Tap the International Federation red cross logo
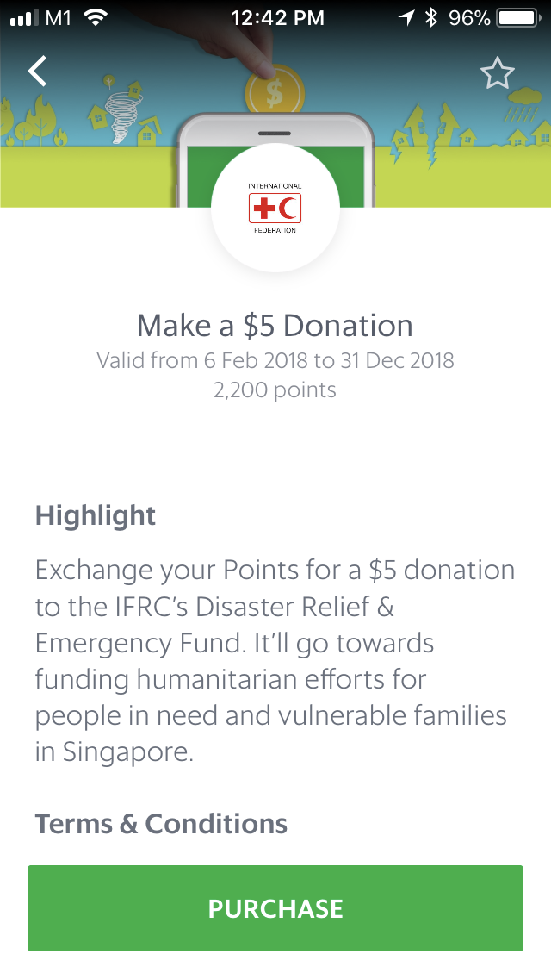The height and width of the screenshot is (979, 551). [x=275, y=208]
